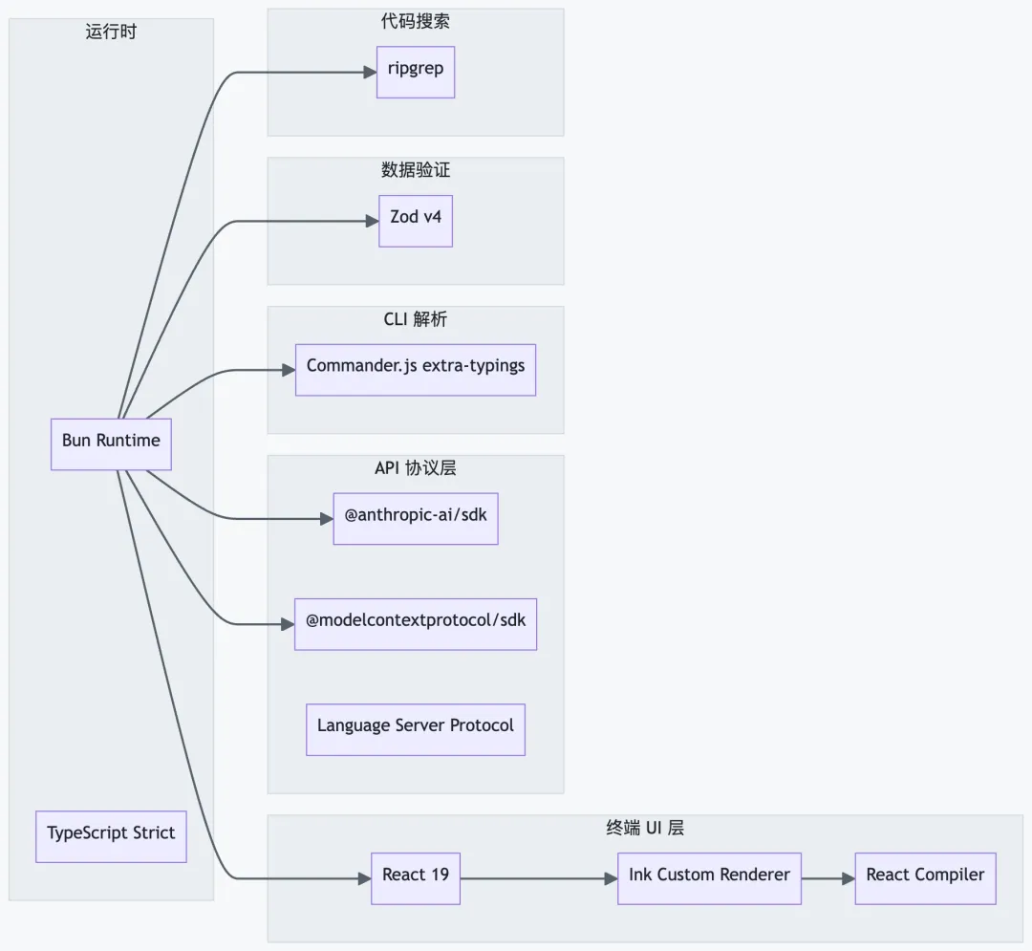Click the React Compiler node
Screen dimensions: 1032x951
925,878
